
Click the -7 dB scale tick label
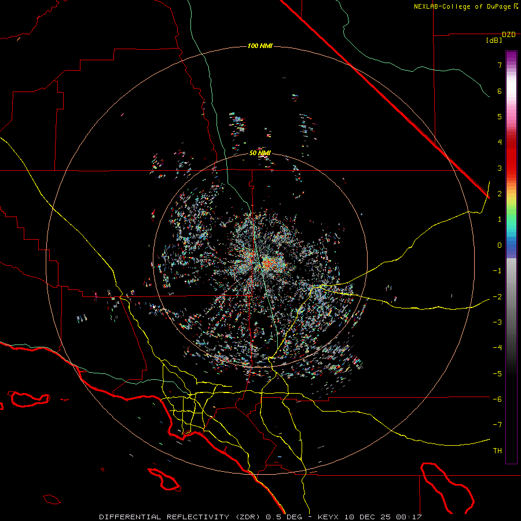coord(497,424)
